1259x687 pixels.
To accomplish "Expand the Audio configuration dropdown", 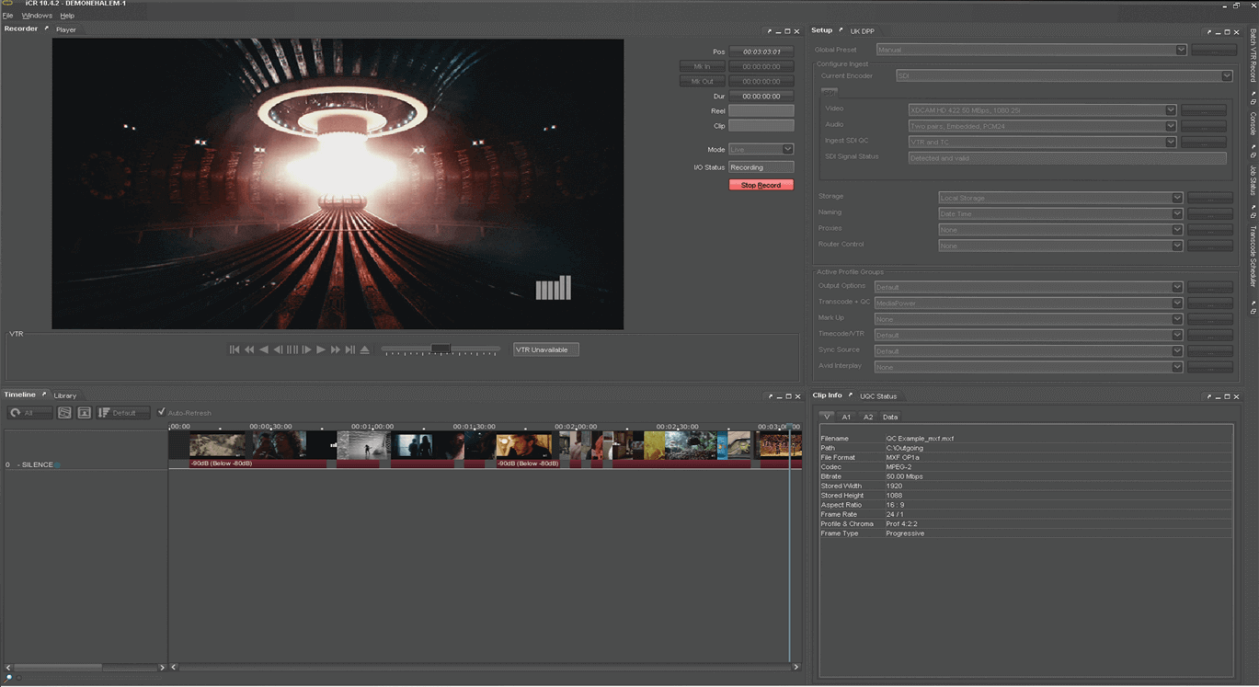I will point(1042,126).
